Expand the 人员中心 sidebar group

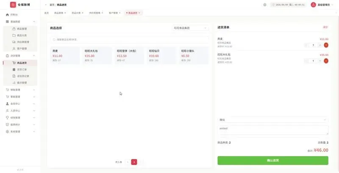(x=20, y=111)
